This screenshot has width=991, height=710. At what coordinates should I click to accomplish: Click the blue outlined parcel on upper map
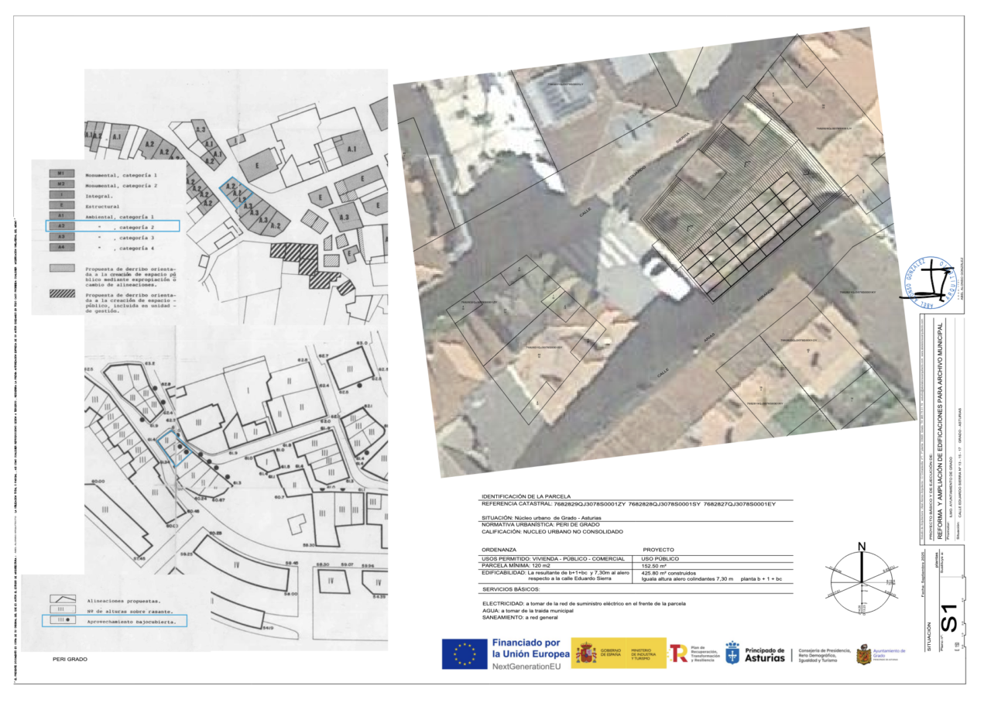click(x=236, y=192)
